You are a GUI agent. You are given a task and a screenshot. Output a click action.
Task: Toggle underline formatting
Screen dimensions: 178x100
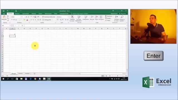click(x=16, y=20)
